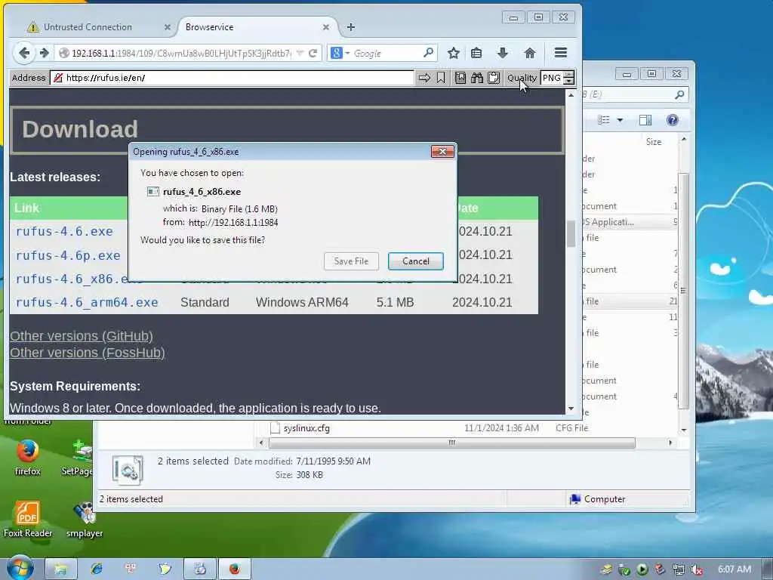The height and width of the screenshot is (580, 773).
Task: Click the search magnifier in the Google box
Action: coord(429,52)
